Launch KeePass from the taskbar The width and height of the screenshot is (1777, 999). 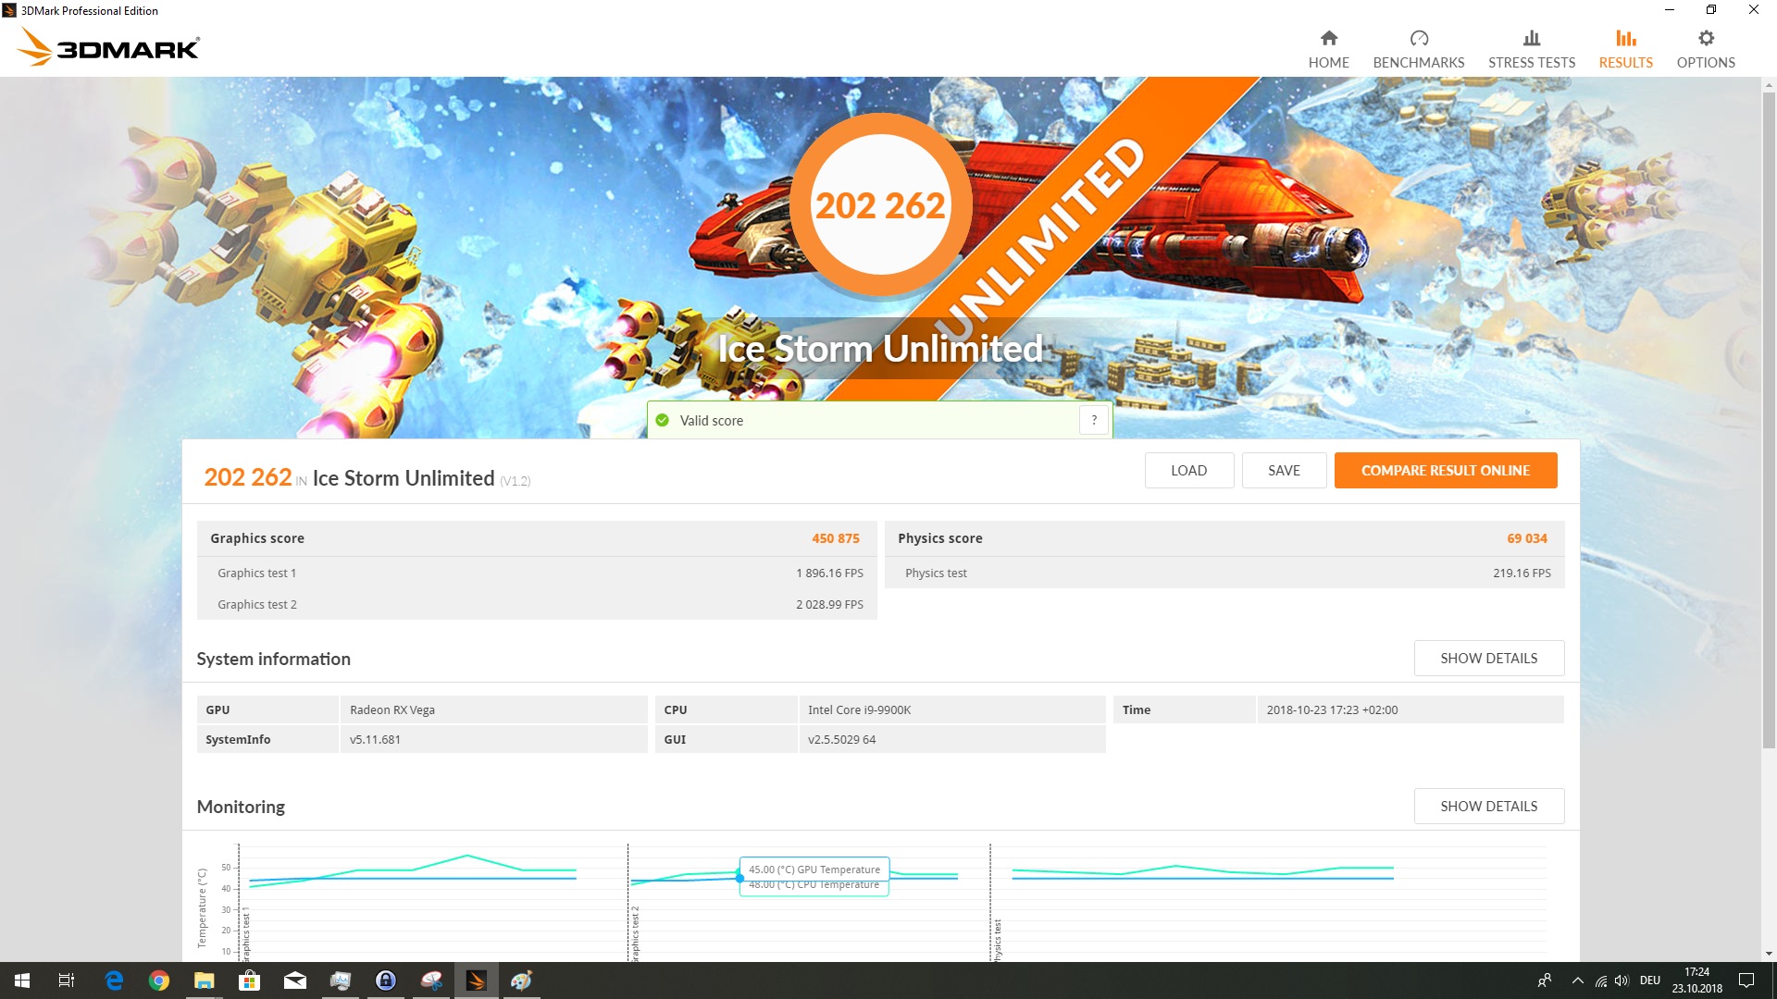pyautogui.click(x=386, y=981)
